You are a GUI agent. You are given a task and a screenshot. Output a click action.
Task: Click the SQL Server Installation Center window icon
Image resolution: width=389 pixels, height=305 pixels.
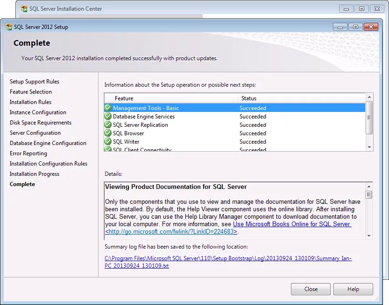pyautogui.click(x=24, y=9)
